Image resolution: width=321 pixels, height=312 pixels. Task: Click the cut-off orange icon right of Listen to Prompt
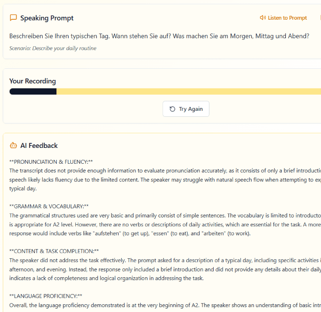(320, 18)
